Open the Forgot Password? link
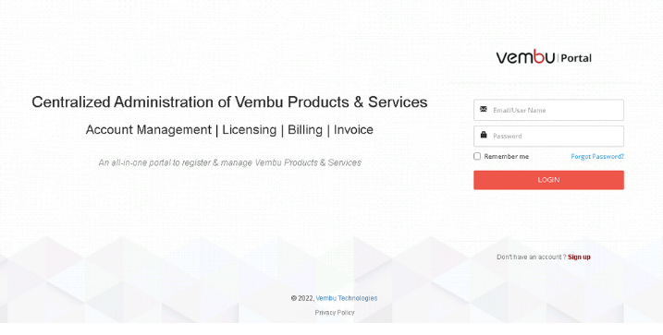The height and width of the screenshot is (335, 663). click(597, 157)
